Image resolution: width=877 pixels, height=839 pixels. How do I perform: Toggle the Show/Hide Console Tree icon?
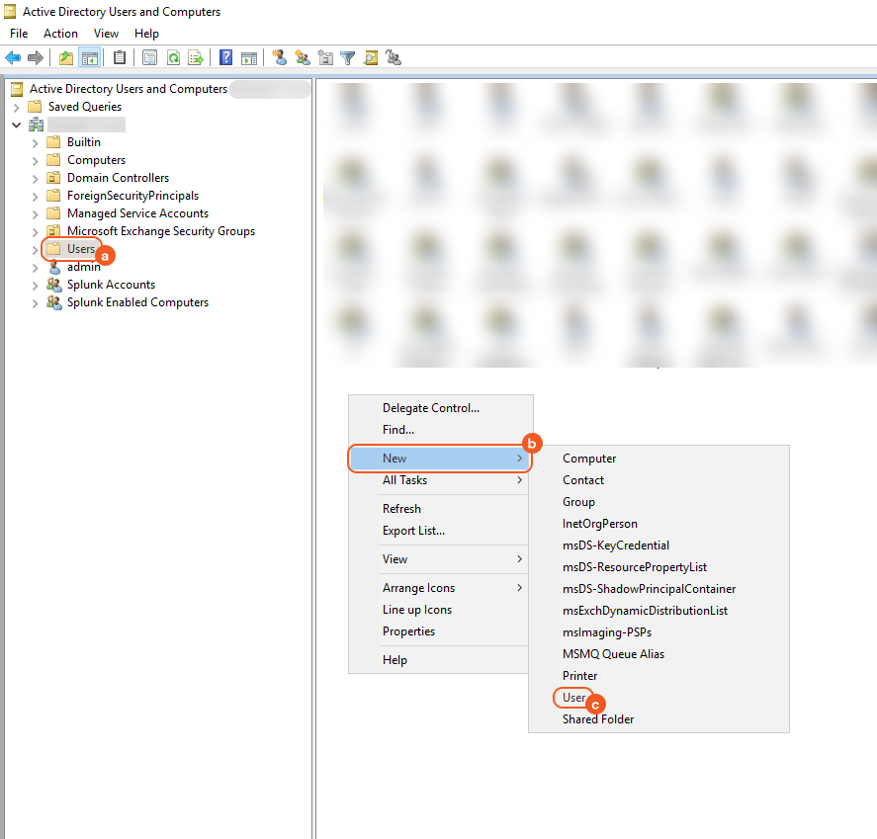(x=89, y=58)
